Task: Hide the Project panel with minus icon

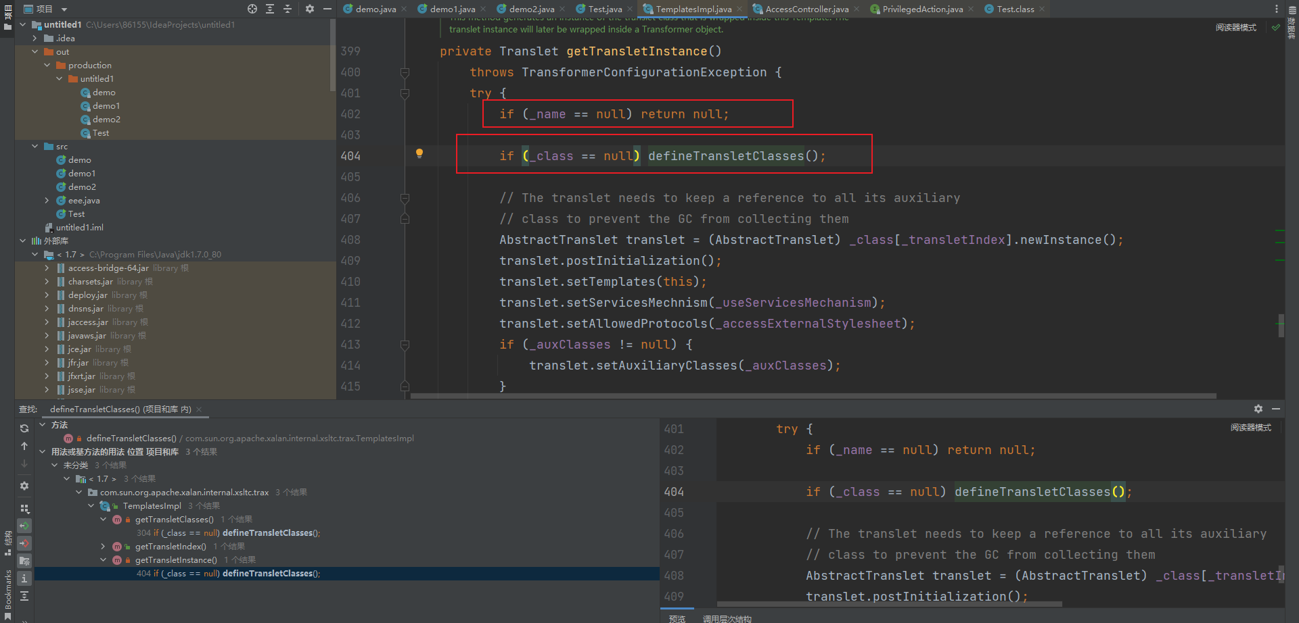Action: click(x=327, y=9)
